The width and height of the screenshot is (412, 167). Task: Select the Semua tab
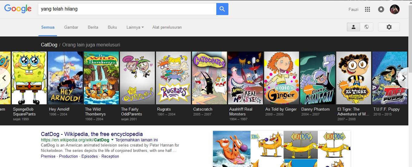48,27
